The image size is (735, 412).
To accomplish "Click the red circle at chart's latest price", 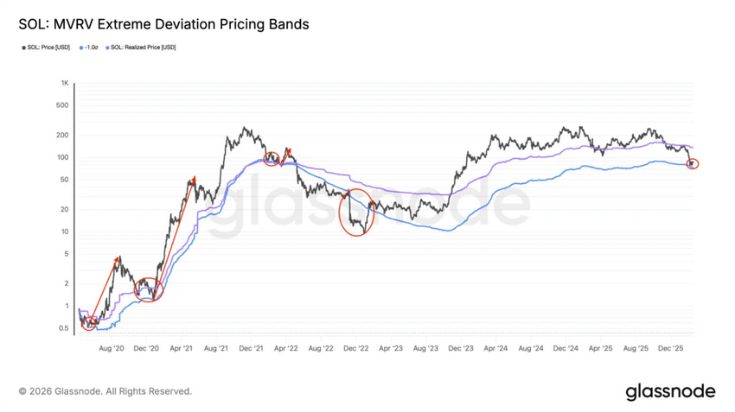I will (x=693, y=163).
